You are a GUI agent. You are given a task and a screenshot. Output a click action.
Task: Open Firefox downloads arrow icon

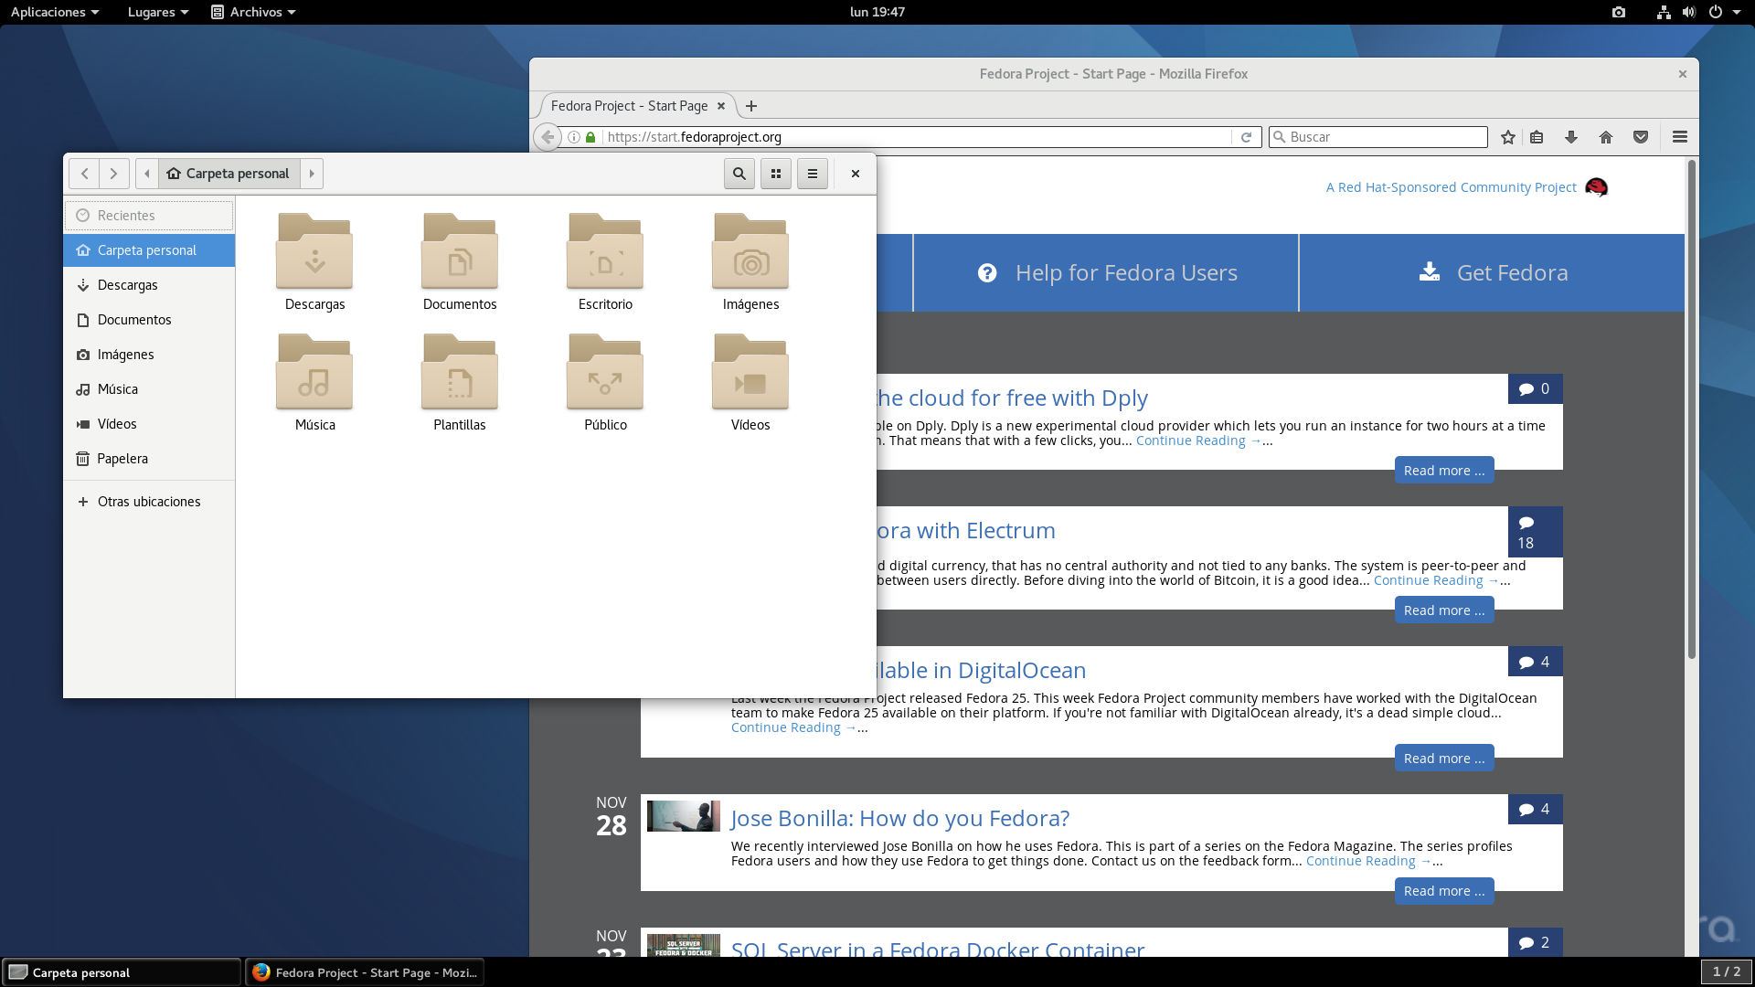[x=1571, y=137]
